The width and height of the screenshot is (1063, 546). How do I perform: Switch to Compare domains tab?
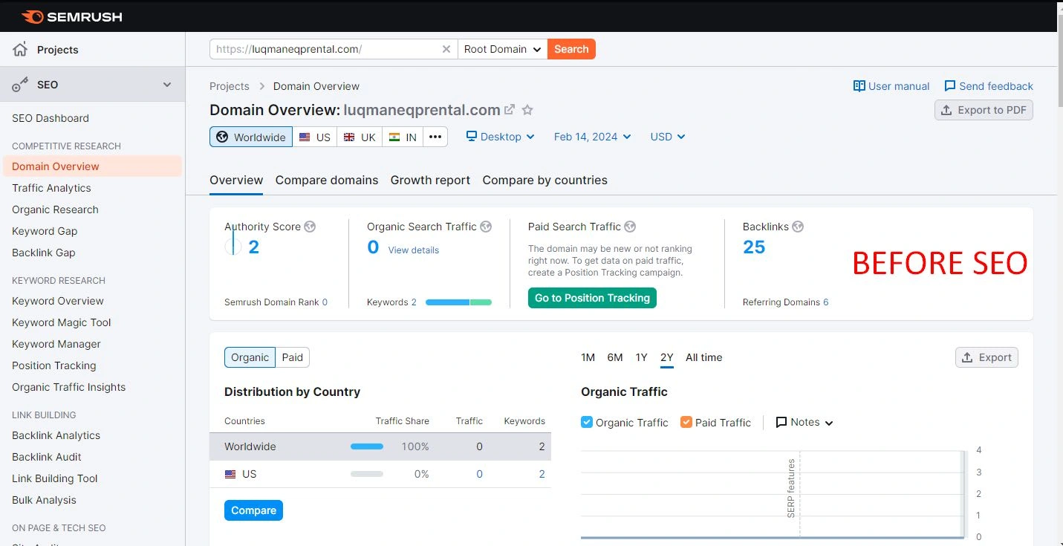(327, 180)
